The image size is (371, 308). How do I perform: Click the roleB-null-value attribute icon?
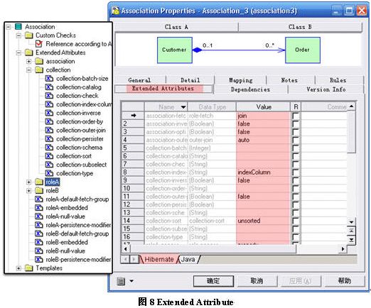pos(39,251)
